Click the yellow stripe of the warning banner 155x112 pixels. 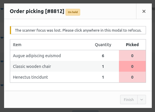[x=10, y=30]
